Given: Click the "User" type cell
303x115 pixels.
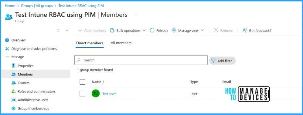Looking at the screenshot, I should [x=194, y=94].
